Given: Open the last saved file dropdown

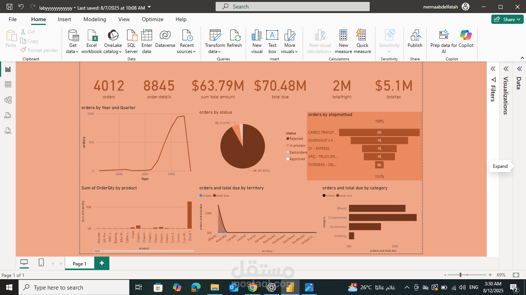Looking at the screenshot, I should coord(149,7).
